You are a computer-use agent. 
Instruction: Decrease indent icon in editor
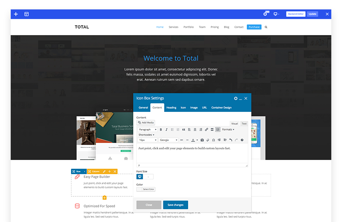[219, 140]
